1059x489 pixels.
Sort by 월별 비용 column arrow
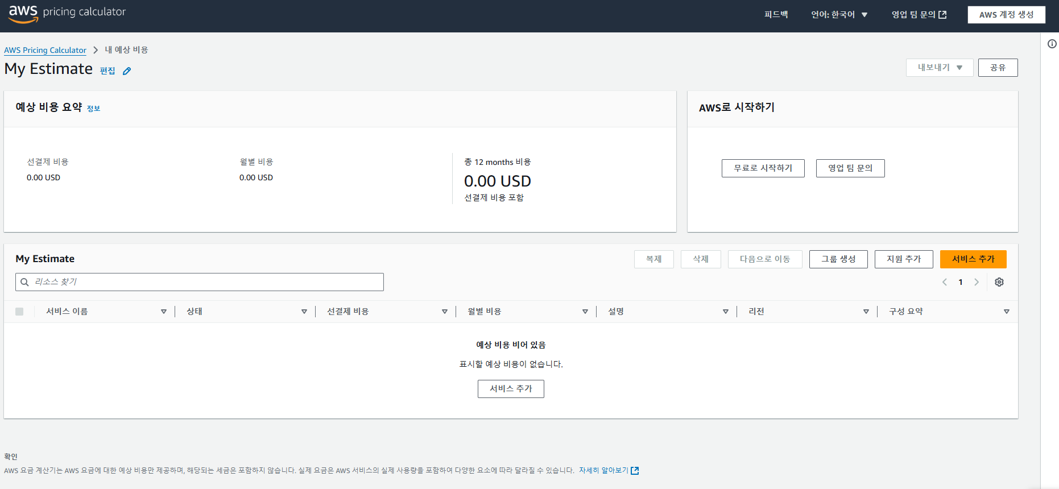[585, 312]
